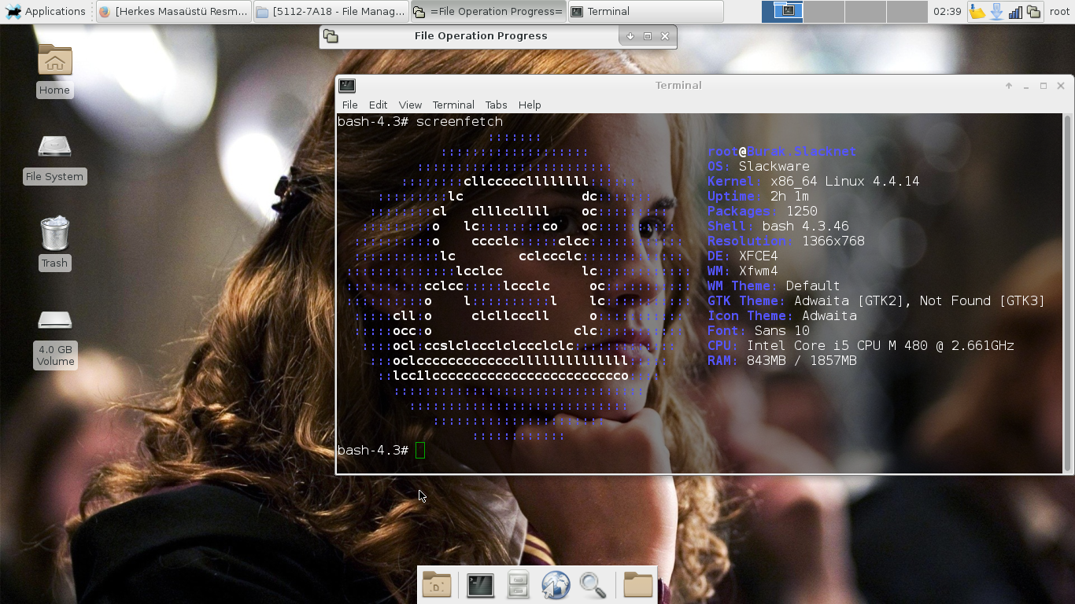Viewport: 1075px width, 604px height.
Task: Open the Terminal menu in the Terminal window
Action: (x=453, y=105)
